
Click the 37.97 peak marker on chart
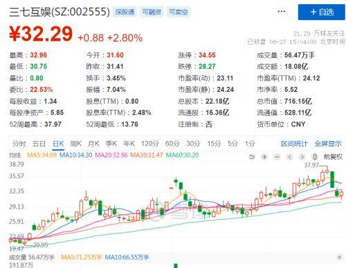(x=311, y=165)
